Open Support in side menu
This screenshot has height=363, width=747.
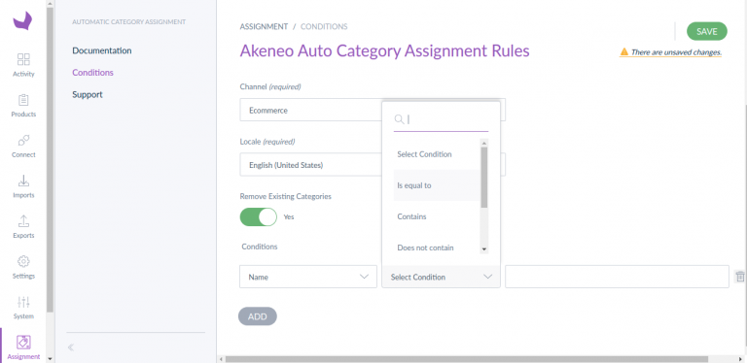click(88, 94)
